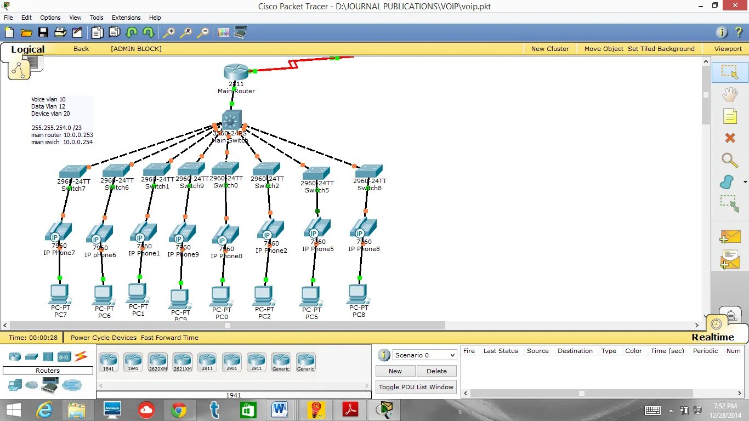Click the Delete scenario button

tap(436, 371)
